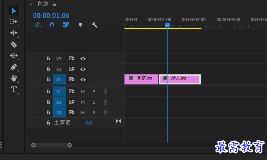Select the Selection arrow tool
The image size is (267, 160).
pyautogui.click(x=14, y=11)
